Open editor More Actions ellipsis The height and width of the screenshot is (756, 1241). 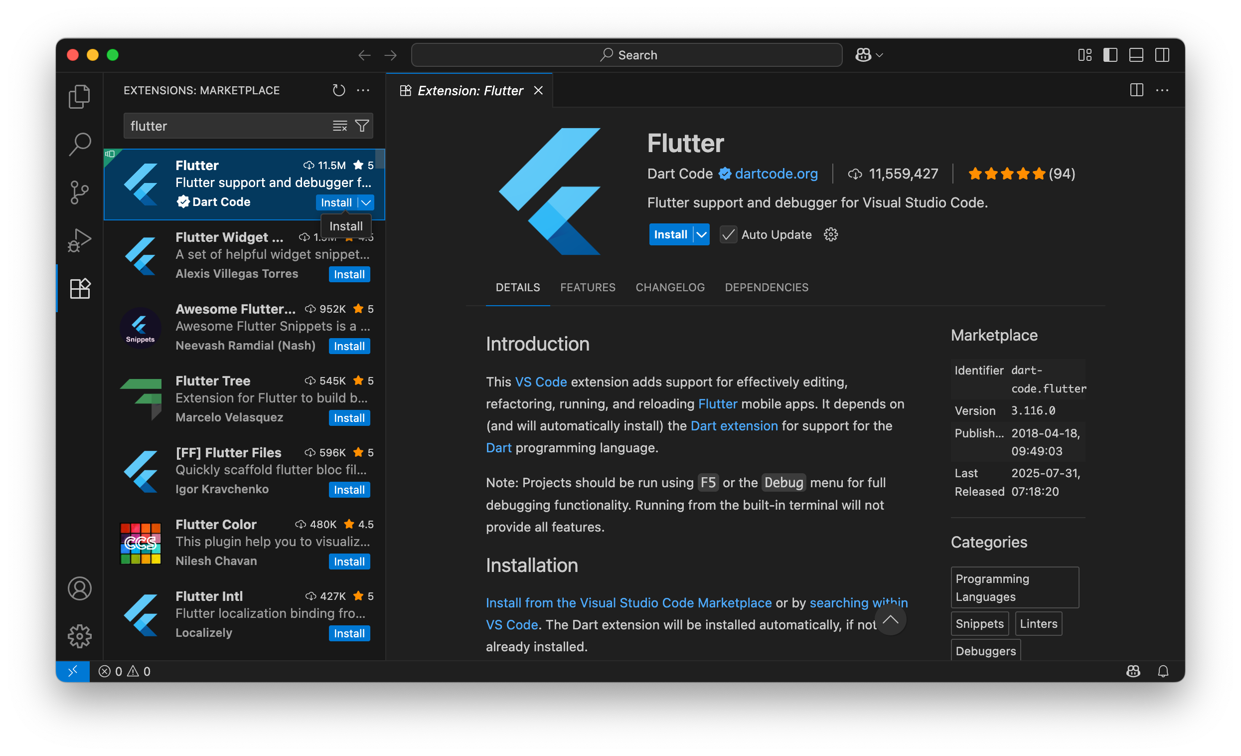click(x=1162, y=90)
